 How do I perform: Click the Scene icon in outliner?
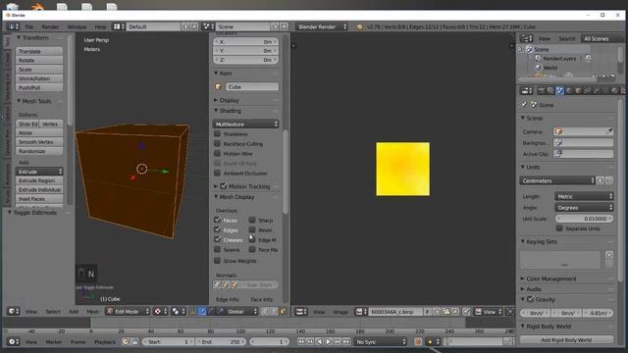pyautogui.click(x=530, y=49)
